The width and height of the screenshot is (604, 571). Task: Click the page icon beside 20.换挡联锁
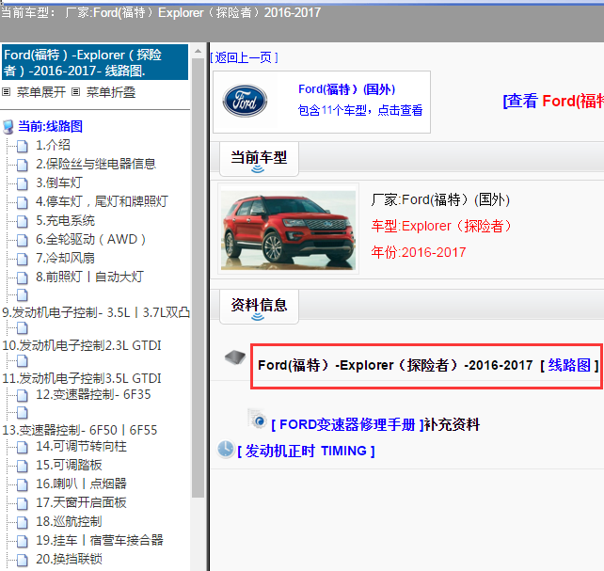click(x=23, y=560)
